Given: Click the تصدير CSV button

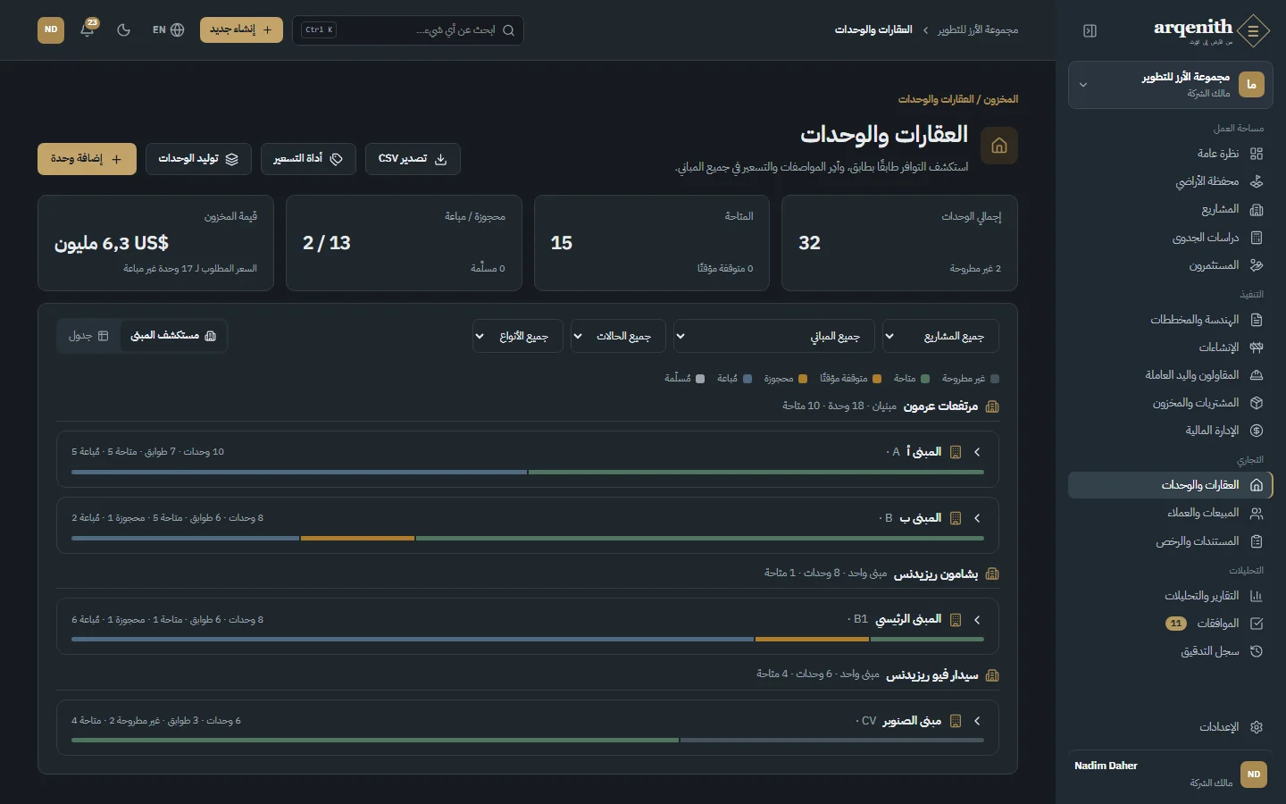Looking at the screenshot, I should (x=413, y=159).
